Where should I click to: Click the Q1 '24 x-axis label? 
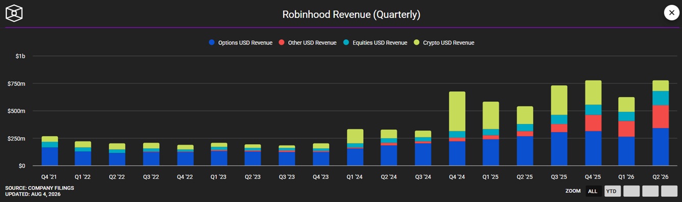point(355,177)
